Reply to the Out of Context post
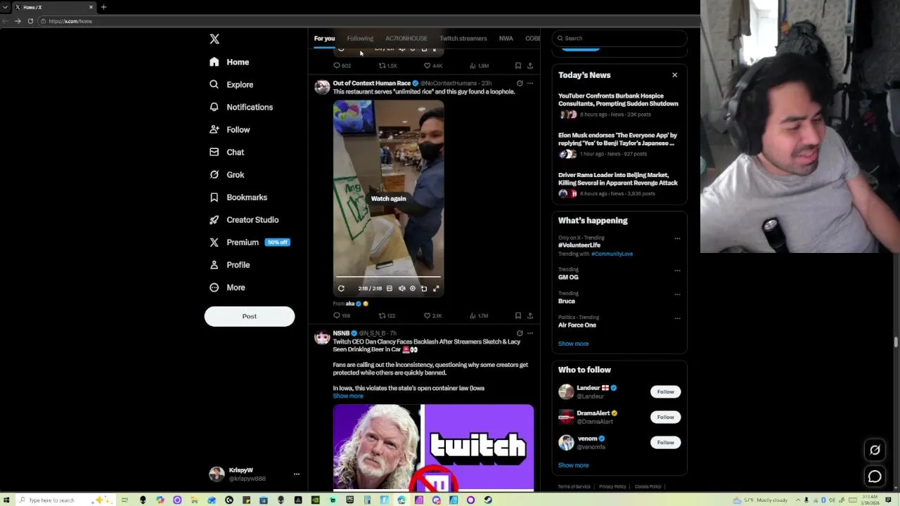This screenshot has height=506, width=900. click(342, 316)
